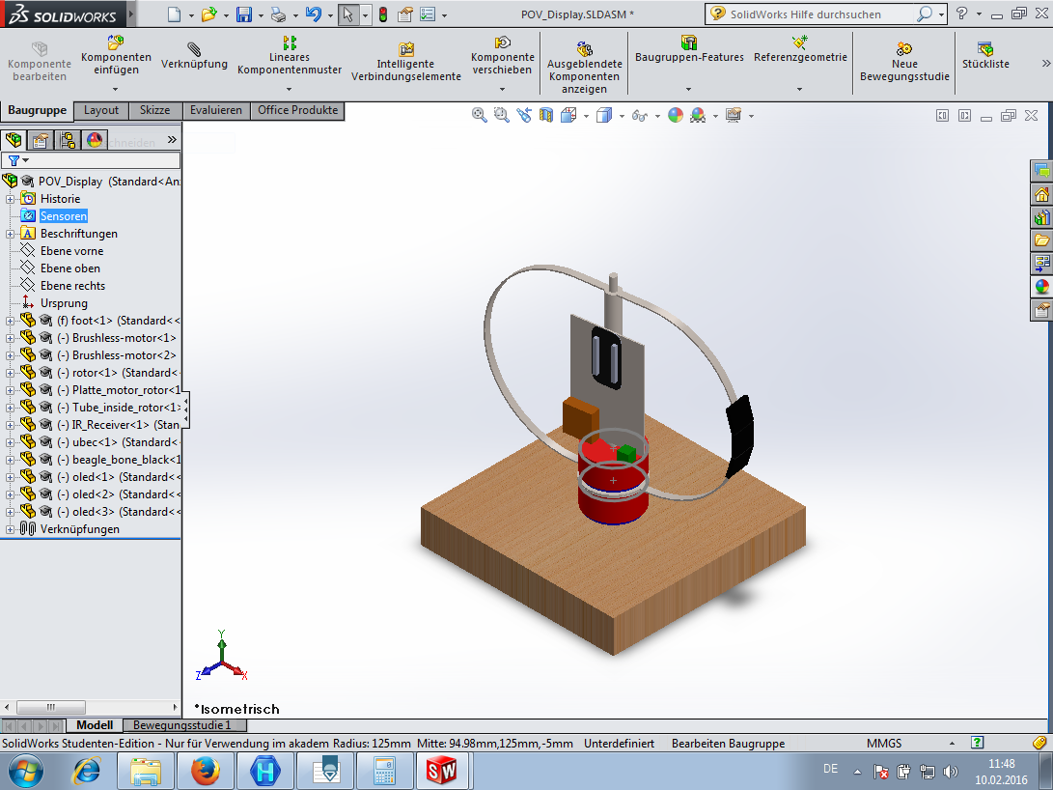Screen dimensions: 1053x790
Task: Switch to the Evaluieren tab
Action: coord(215,110)
